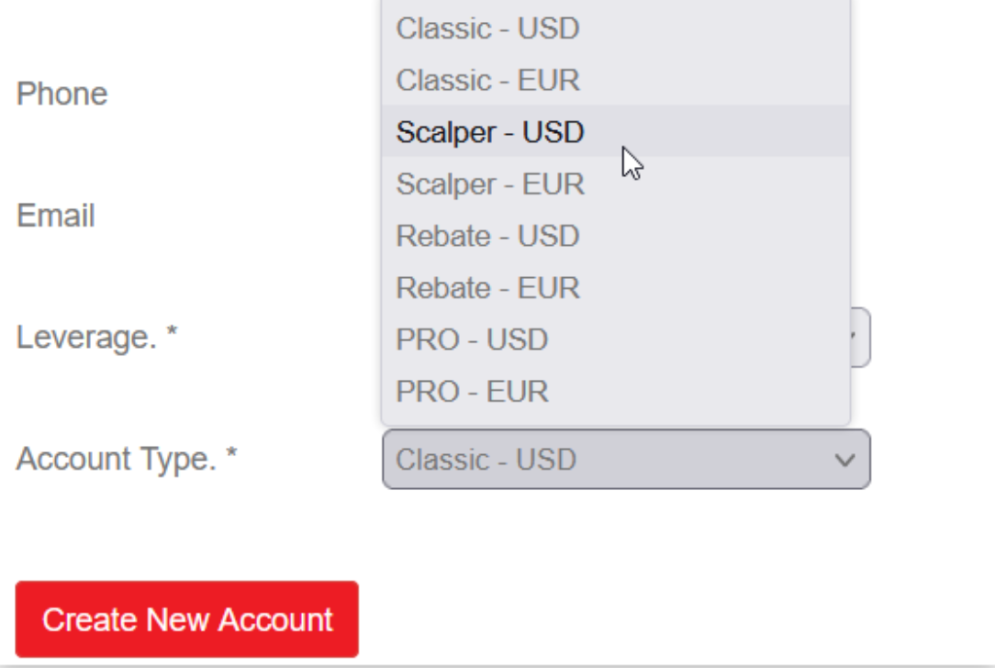Select the Classic - EUR option
Viewport: 995px width, 668px height.
(487, 81)
